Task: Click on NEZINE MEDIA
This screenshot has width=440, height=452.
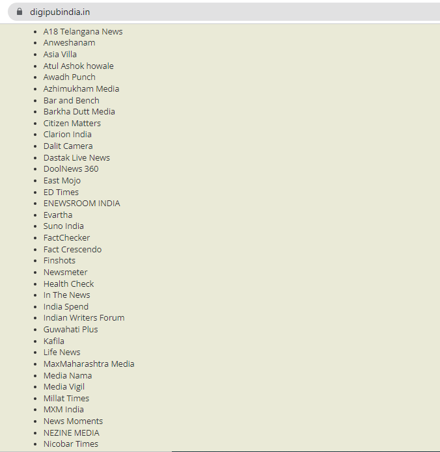Action: tap(72, 432)
